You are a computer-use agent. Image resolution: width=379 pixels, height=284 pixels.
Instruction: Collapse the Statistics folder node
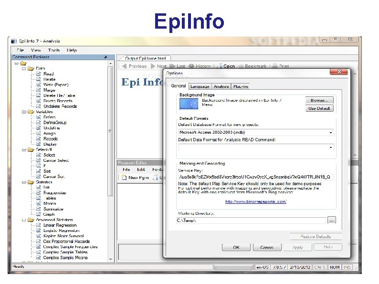point(24,182)
